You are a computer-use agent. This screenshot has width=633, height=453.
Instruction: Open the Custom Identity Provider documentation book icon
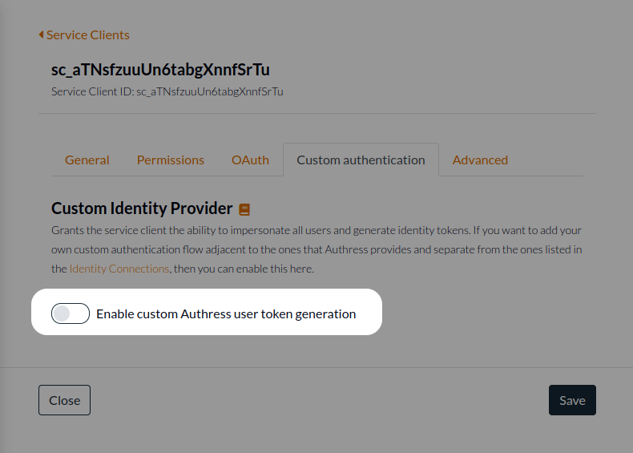245,209
